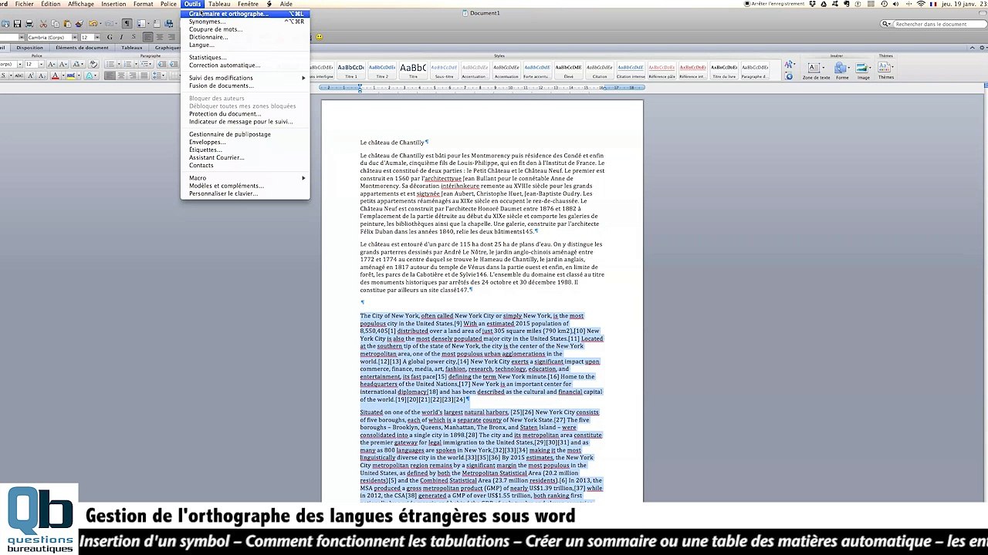Screen dimensions: 988x555
Task: Open Gestionnaire de publipostage
Action: [x=245, y=134]
